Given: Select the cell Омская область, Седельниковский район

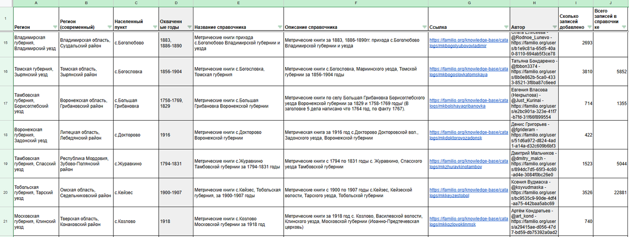Looking at the screenshot, I should tap(85, 192).
